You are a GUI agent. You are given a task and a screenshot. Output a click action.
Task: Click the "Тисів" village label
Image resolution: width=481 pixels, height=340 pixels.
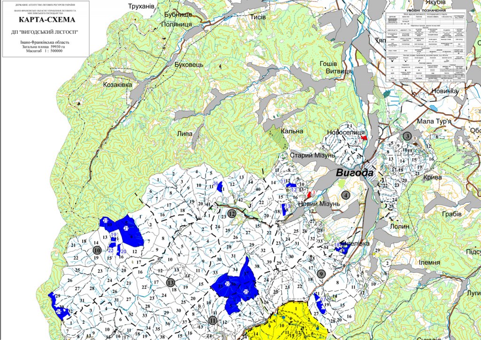[258, 17]
